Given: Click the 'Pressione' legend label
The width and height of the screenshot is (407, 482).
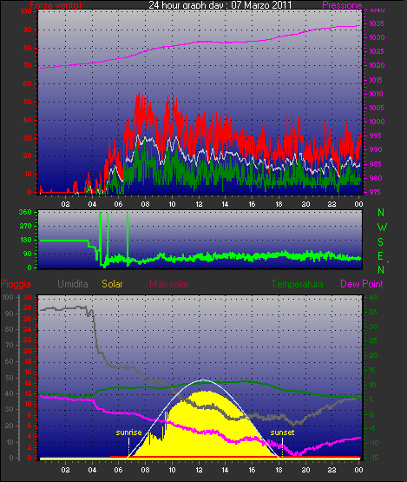Looking at the screenshot, I should pyautogui.click(x=342, y=5).
